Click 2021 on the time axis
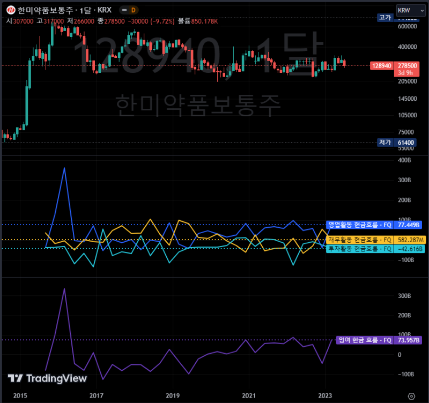This screenshot has width=429, height=403. 249,395
